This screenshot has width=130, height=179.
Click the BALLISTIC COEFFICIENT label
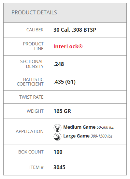(30, 82)
